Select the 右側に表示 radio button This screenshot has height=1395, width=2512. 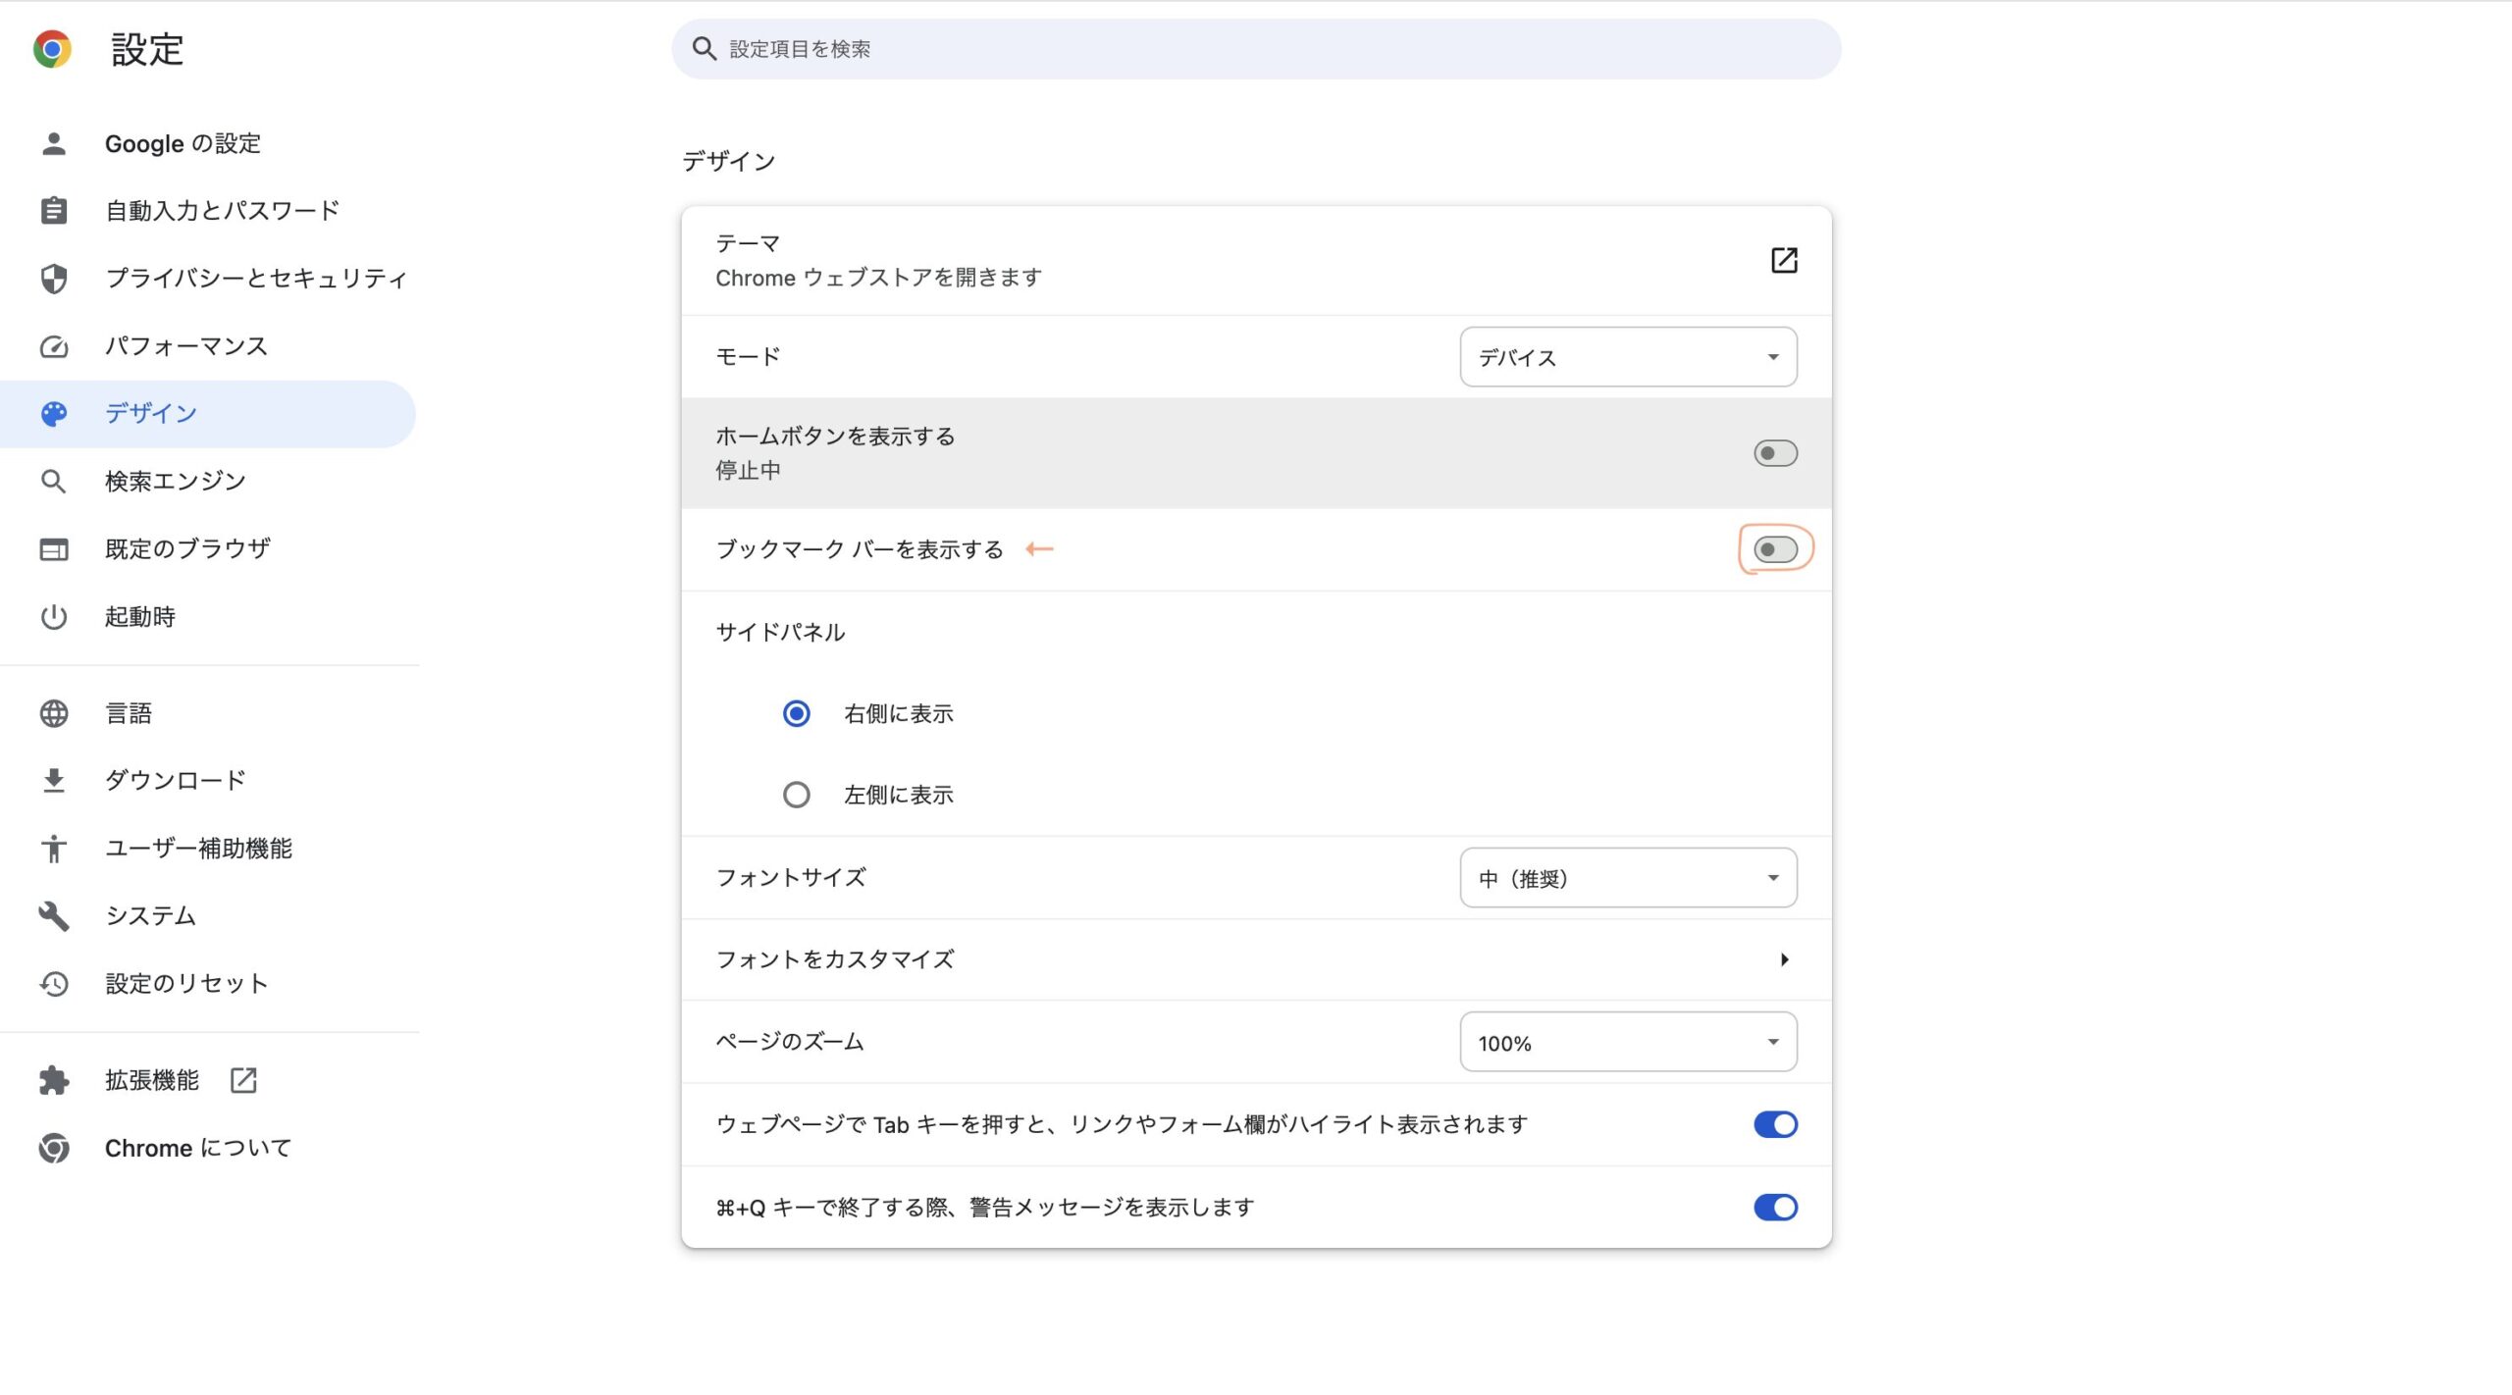click(x=796, y=713)
